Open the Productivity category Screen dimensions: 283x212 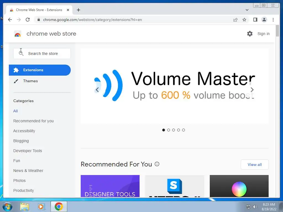coord(24,190)
